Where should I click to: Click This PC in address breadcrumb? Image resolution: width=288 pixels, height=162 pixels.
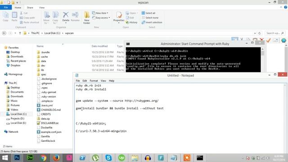click(x=35, y=33)
